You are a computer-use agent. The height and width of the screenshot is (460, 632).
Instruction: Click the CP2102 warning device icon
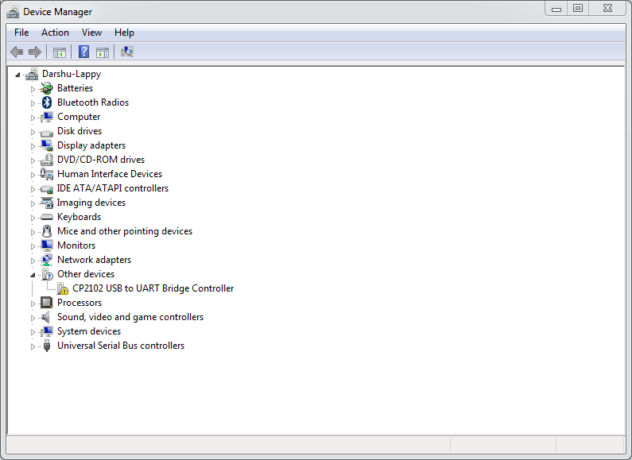[x=63, y=288]
